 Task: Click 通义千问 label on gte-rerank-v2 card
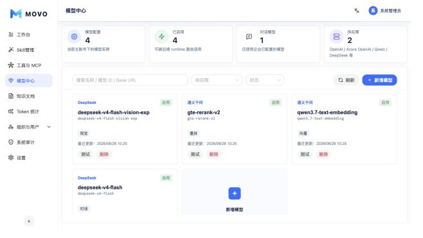195,103
